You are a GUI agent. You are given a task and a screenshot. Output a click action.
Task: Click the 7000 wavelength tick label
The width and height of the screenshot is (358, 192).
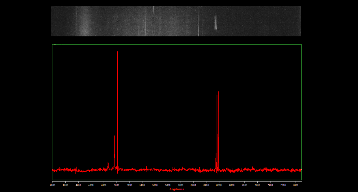[245, 185]
